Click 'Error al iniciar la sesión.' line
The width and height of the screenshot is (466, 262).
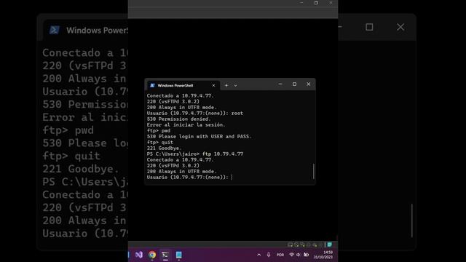click(186, 124)
